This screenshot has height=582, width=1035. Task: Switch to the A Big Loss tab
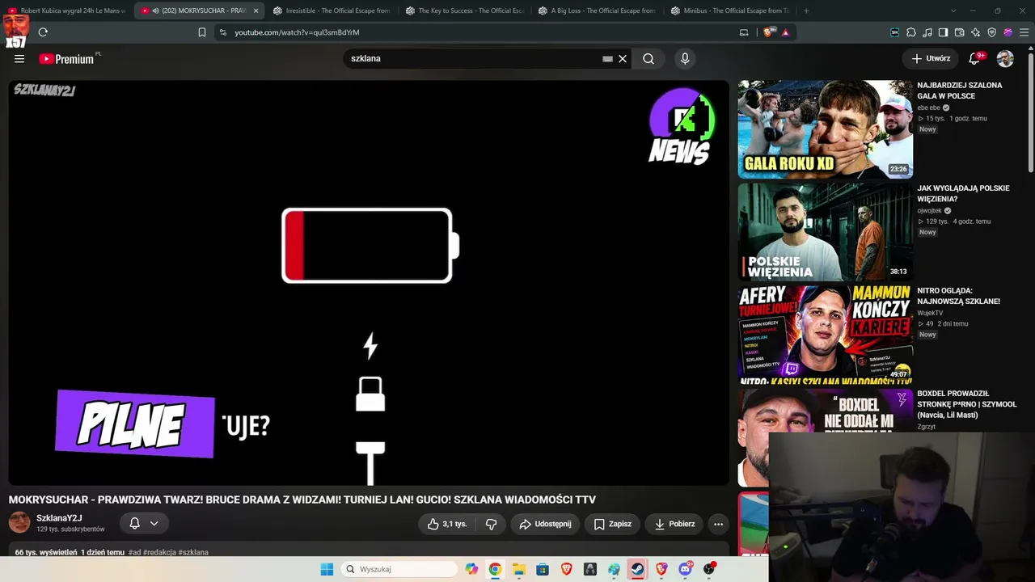597,11
